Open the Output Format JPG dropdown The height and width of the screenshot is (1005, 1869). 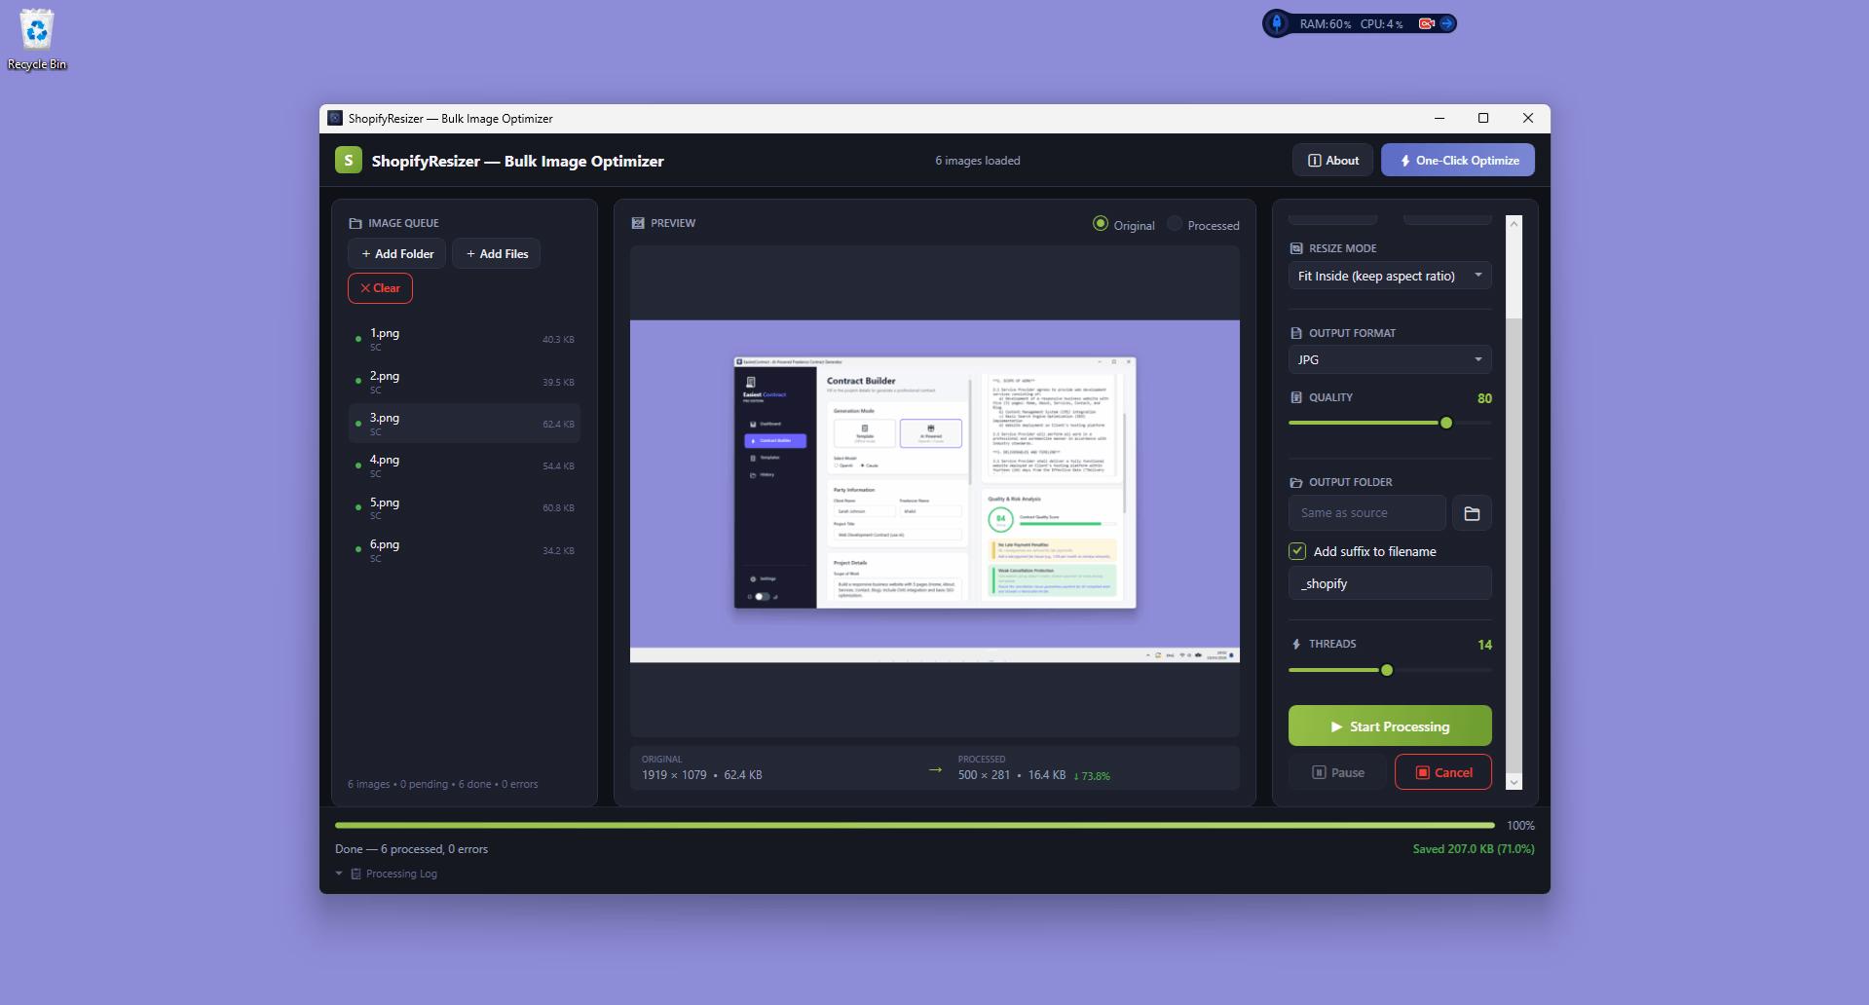pyautogui.click(x=1390, y=359)
